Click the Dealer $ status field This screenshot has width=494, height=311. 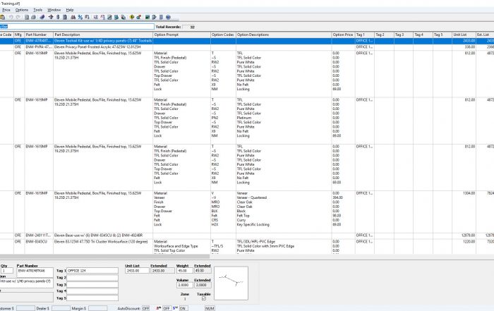[61, 308]
